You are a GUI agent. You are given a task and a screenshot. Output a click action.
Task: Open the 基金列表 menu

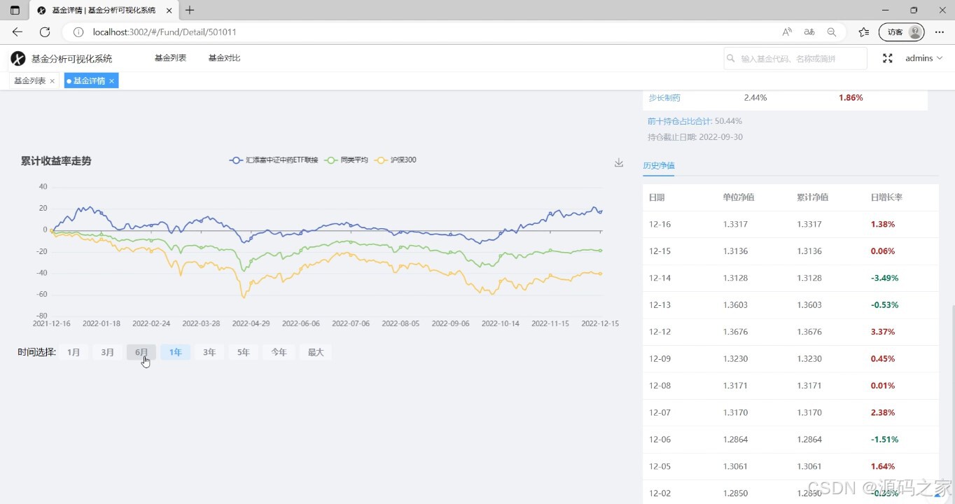click(170, 58)
